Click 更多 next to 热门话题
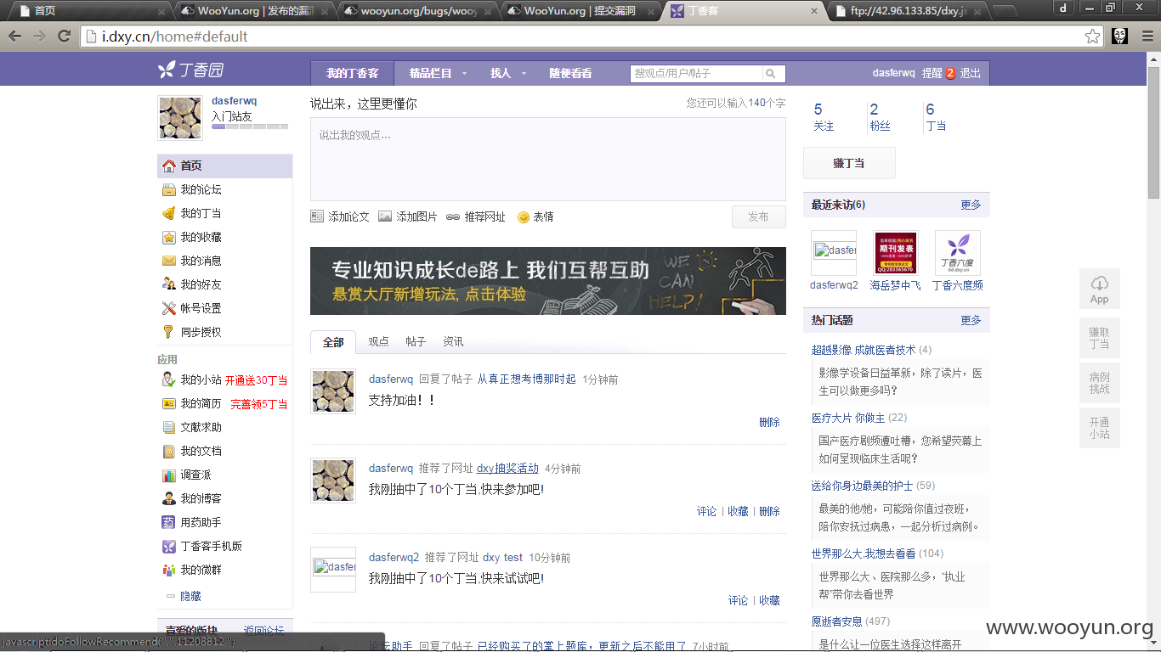 [971, 320]
